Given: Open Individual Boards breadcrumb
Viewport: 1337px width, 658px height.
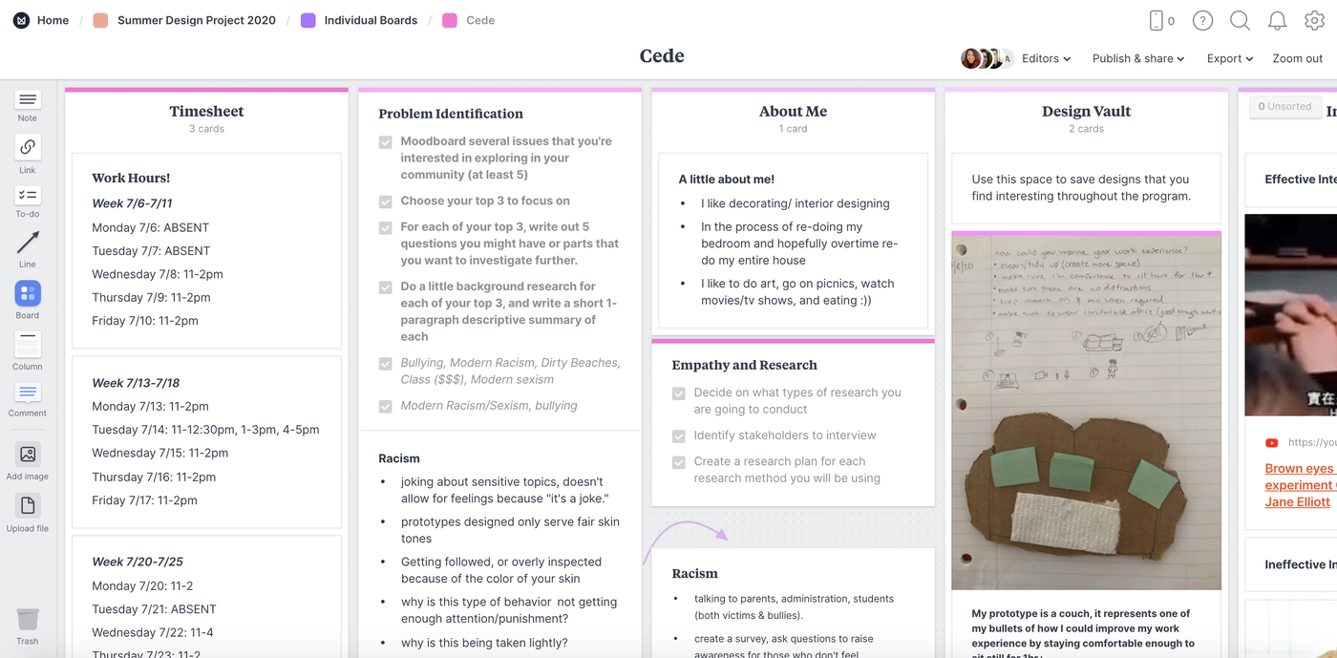Looking at the screenshot, I should pos(371,20).
